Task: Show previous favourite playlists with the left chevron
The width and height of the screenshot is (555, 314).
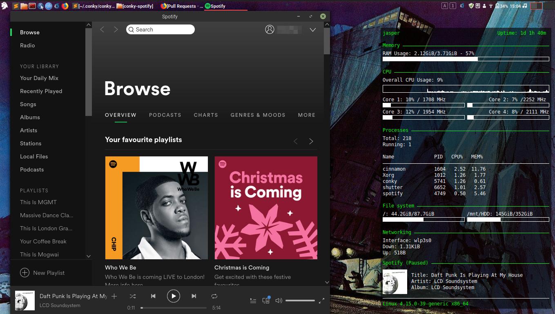Action: click(296, 141)
